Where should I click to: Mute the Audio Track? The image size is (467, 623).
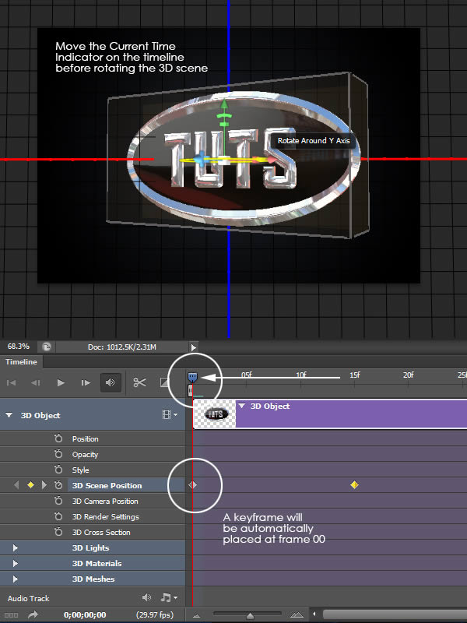[146, 597]
